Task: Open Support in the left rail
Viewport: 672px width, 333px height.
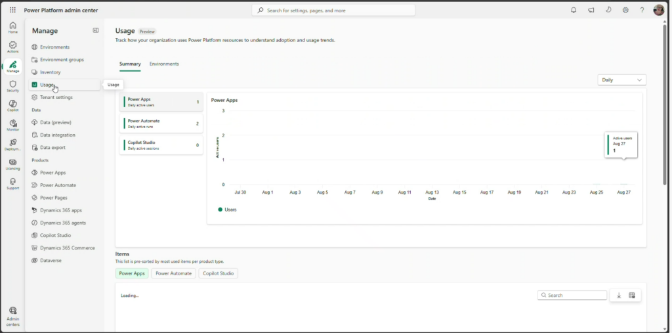Action: point(13,184)
